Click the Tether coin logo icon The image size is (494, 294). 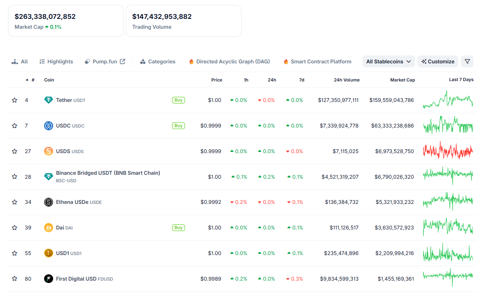pos(48,100)
